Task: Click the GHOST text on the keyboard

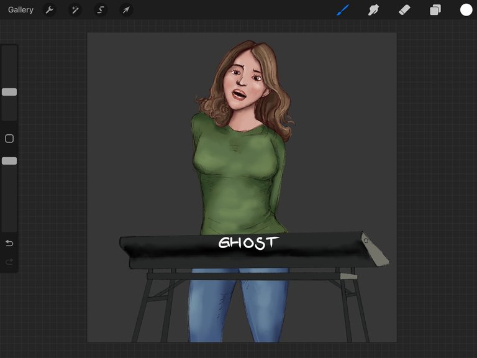Action: 248,243
